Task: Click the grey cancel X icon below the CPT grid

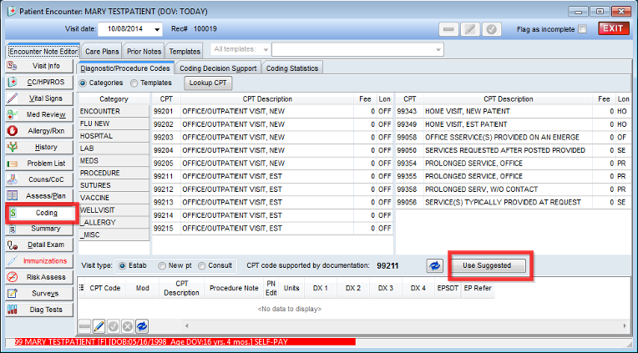Action: [x=128, y=326]
